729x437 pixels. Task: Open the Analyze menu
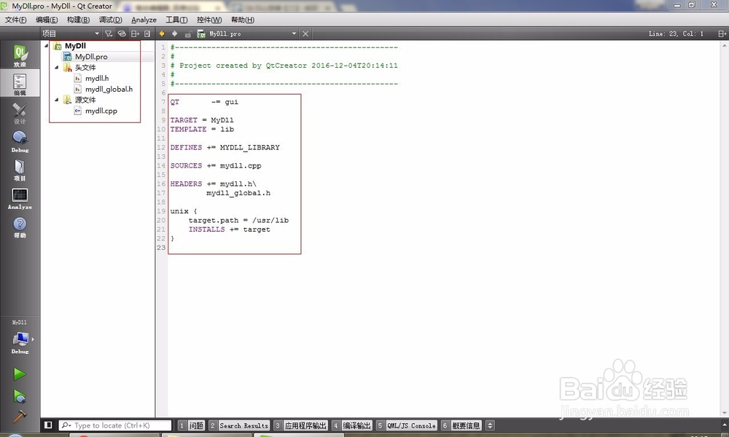point(144,20)
